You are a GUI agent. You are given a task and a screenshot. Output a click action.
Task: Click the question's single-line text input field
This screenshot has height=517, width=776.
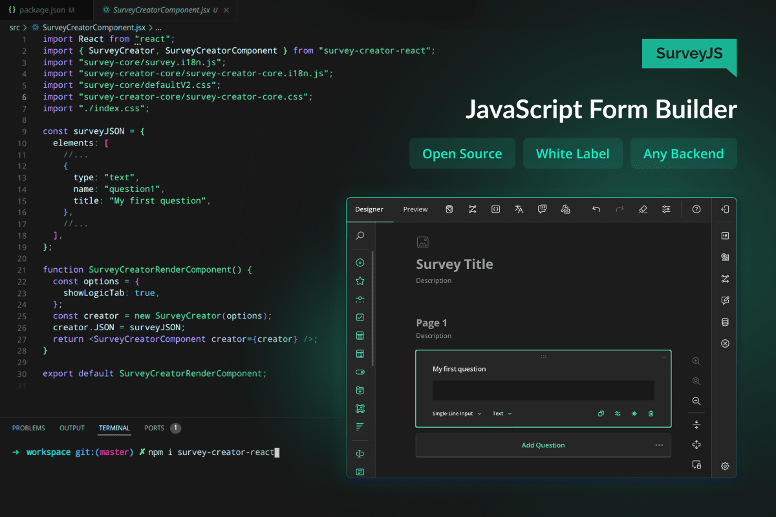pyautogui.click(x=543, y=390)
